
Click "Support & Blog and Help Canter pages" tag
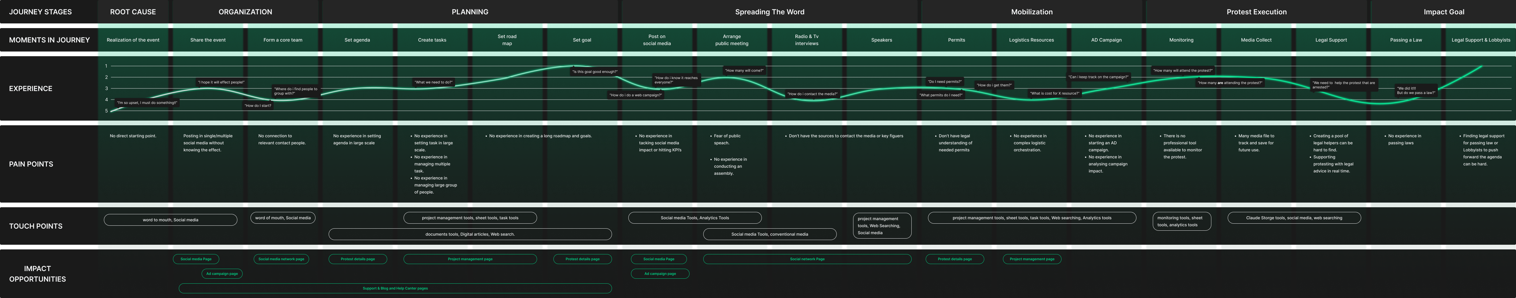click(395, 289)
